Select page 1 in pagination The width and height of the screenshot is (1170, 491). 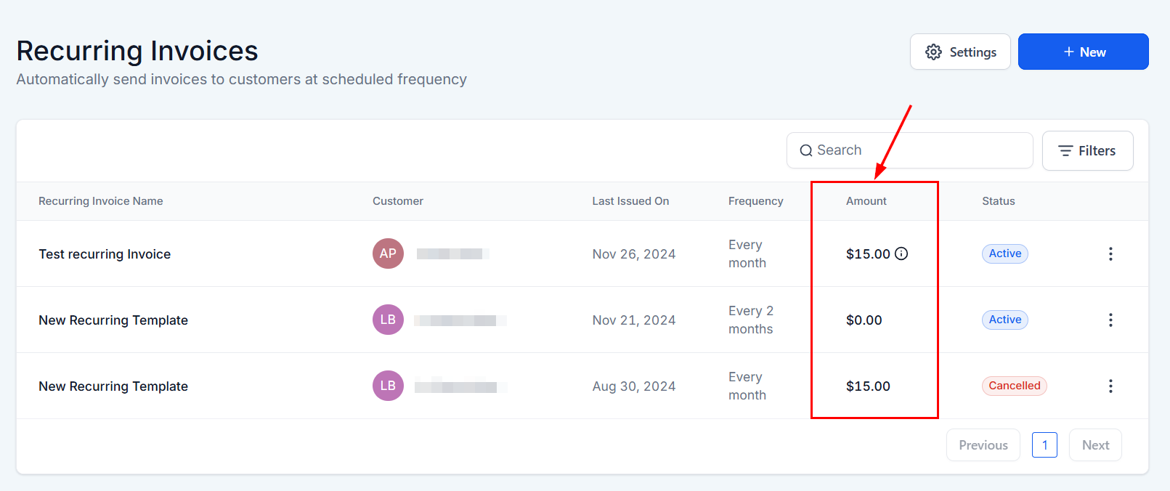[x=1044, y=445]
